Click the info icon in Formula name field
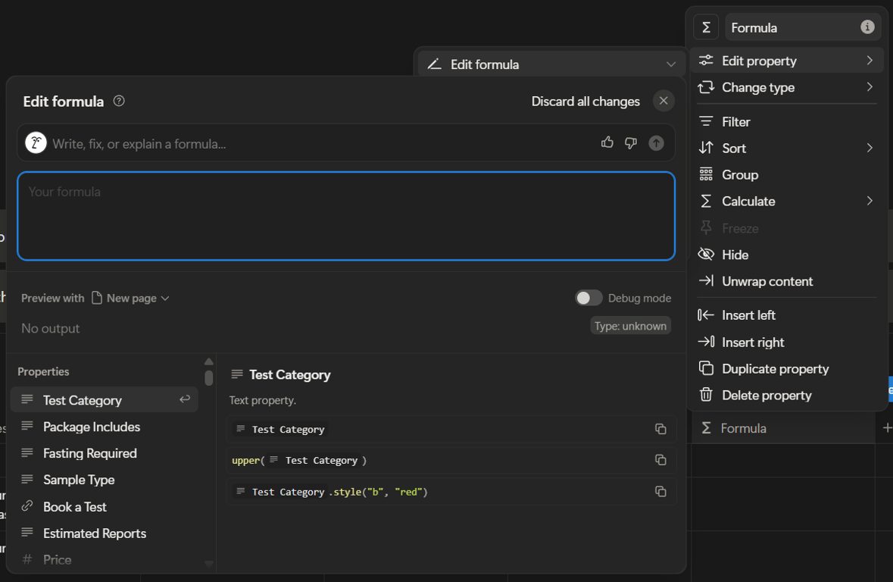 click(867, 27)
